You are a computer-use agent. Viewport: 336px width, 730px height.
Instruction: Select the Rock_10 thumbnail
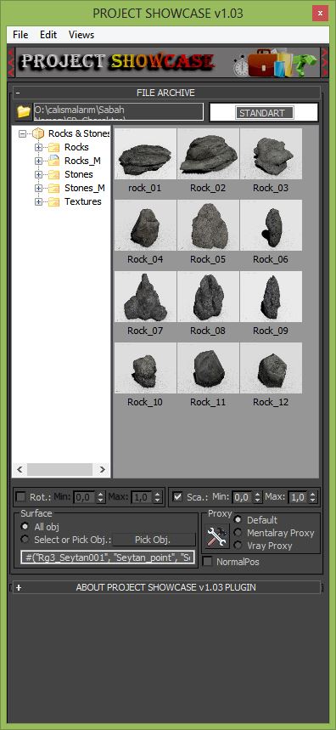pos(145,368)
